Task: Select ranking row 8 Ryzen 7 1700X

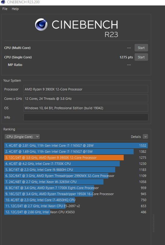Action: pyautogui.click(x=76, y=188)
